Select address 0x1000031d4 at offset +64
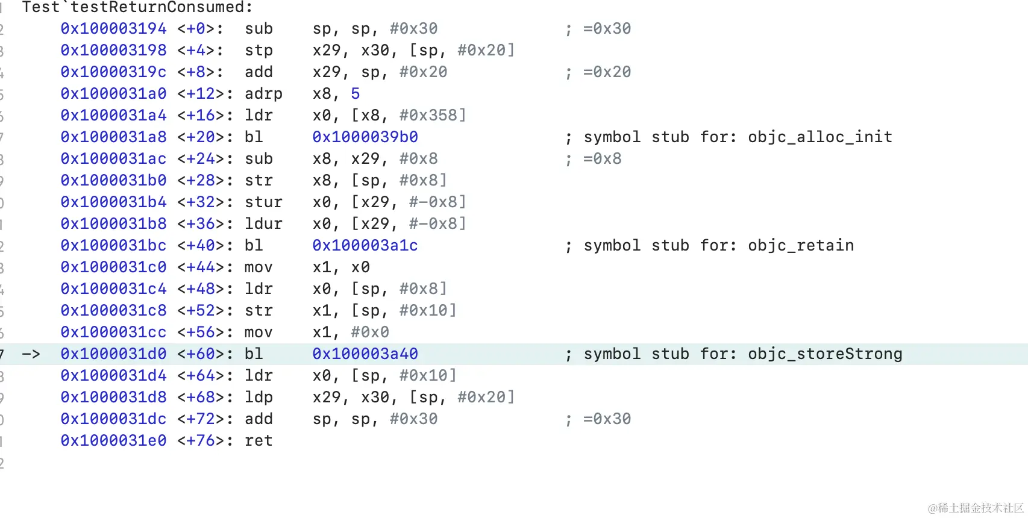 [x=113, y=376]
